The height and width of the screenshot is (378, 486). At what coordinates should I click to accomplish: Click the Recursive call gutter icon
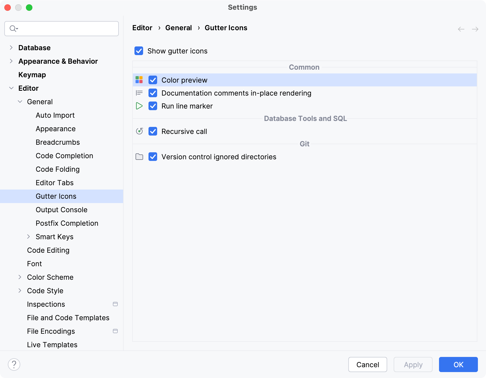pyautogui.click(x=139, y=131)
